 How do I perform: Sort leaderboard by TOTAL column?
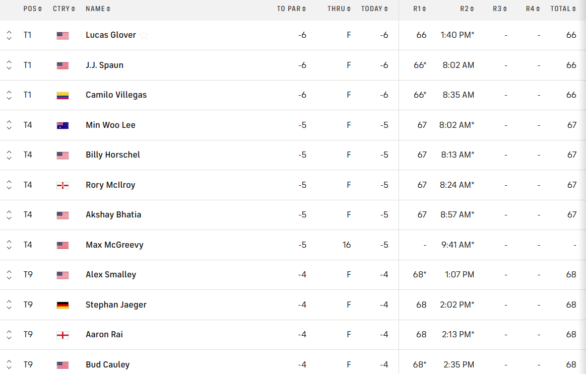pos(563,9)
